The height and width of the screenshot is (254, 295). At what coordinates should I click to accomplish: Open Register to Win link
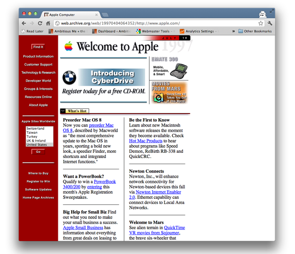click(38, 181)
